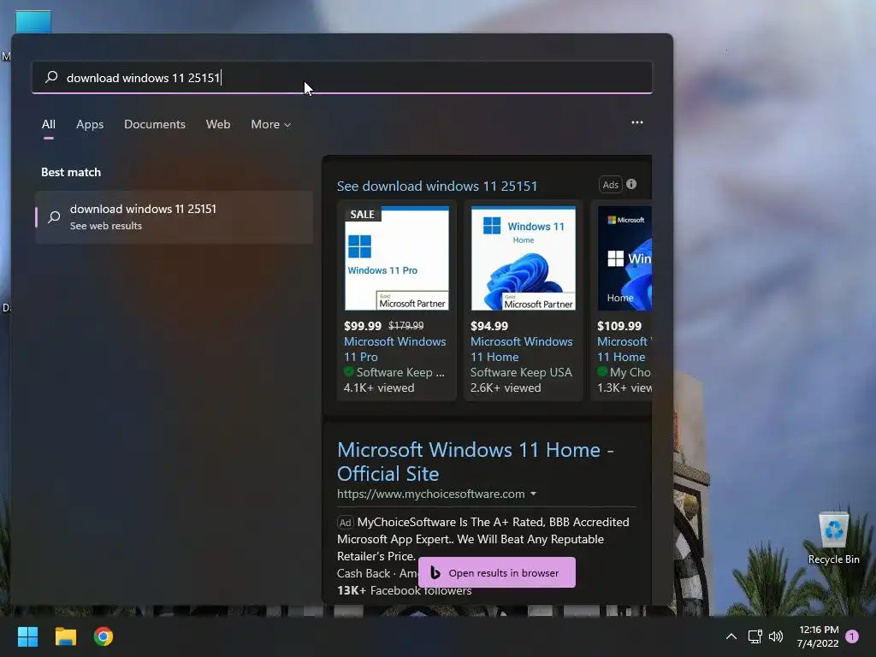Expand the More filter dropdown

271,124
